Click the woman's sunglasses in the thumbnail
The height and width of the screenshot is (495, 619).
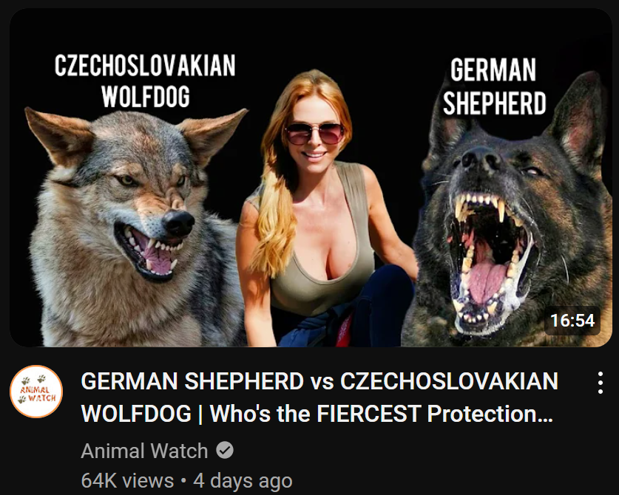click(314, 133)
